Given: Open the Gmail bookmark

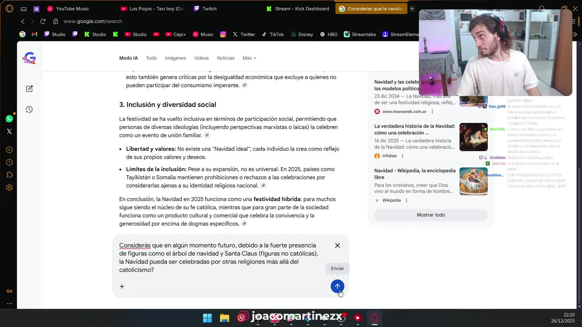Looking at the screenshot, I should click(x=35, y=34).
